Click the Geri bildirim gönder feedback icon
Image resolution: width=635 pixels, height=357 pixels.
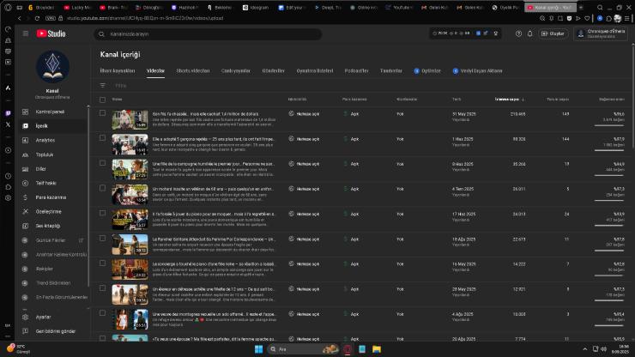click(x=25, y=331)
